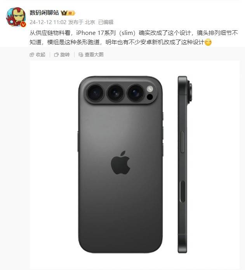Viewport: 245px width, 270px height.
Task: Open full-size view via 查看大图
Action: click(91, 55)
